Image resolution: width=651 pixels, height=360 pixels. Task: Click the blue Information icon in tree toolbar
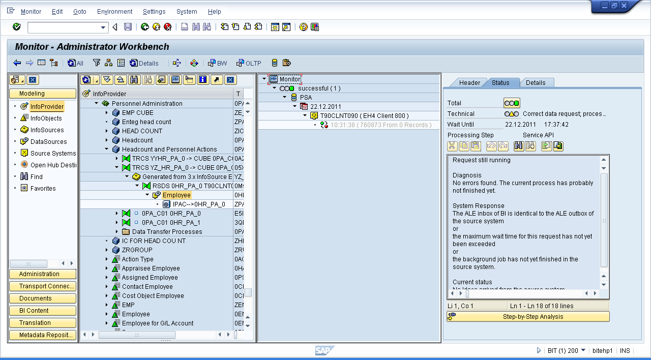[203, 79]
